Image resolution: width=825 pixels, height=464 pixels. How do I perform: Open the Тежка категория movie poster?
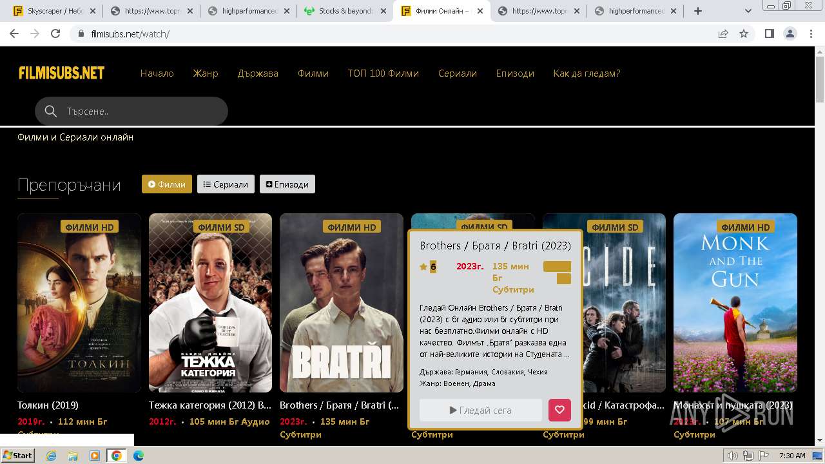[210, 303]
